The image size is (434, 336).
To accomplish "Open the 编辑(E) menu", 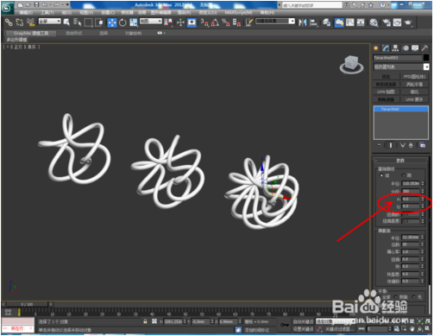I will coord(26,13).
